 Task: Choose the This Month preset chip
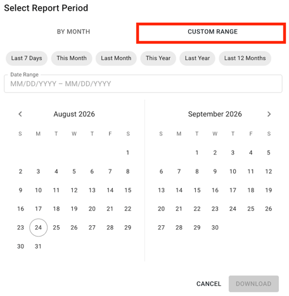[x=72, y=58]
